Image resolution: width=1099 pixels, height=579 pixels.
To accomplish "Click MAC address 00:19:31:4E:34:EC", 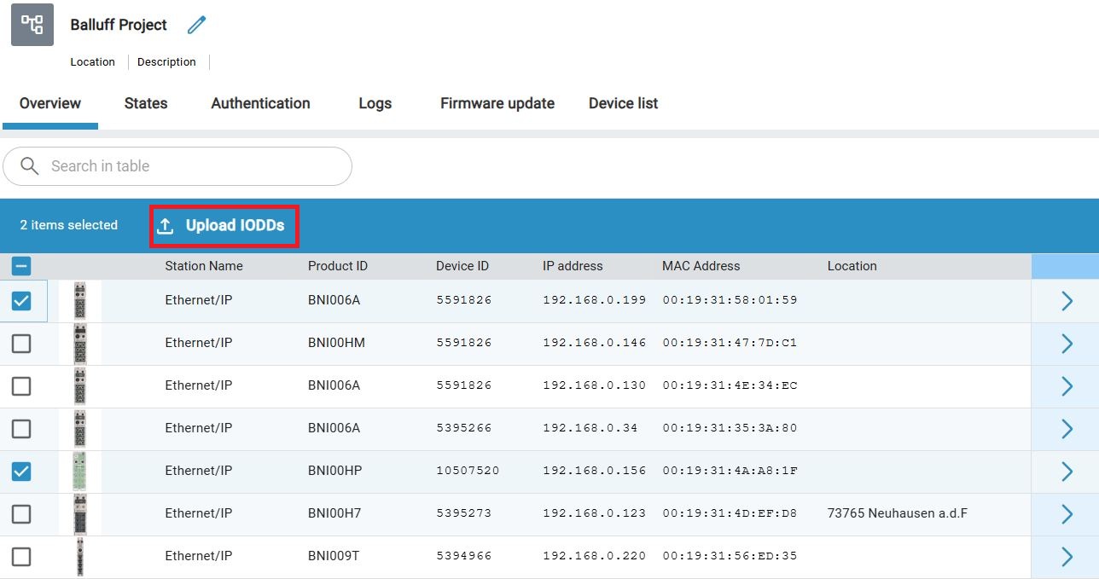I will point(730,385).
